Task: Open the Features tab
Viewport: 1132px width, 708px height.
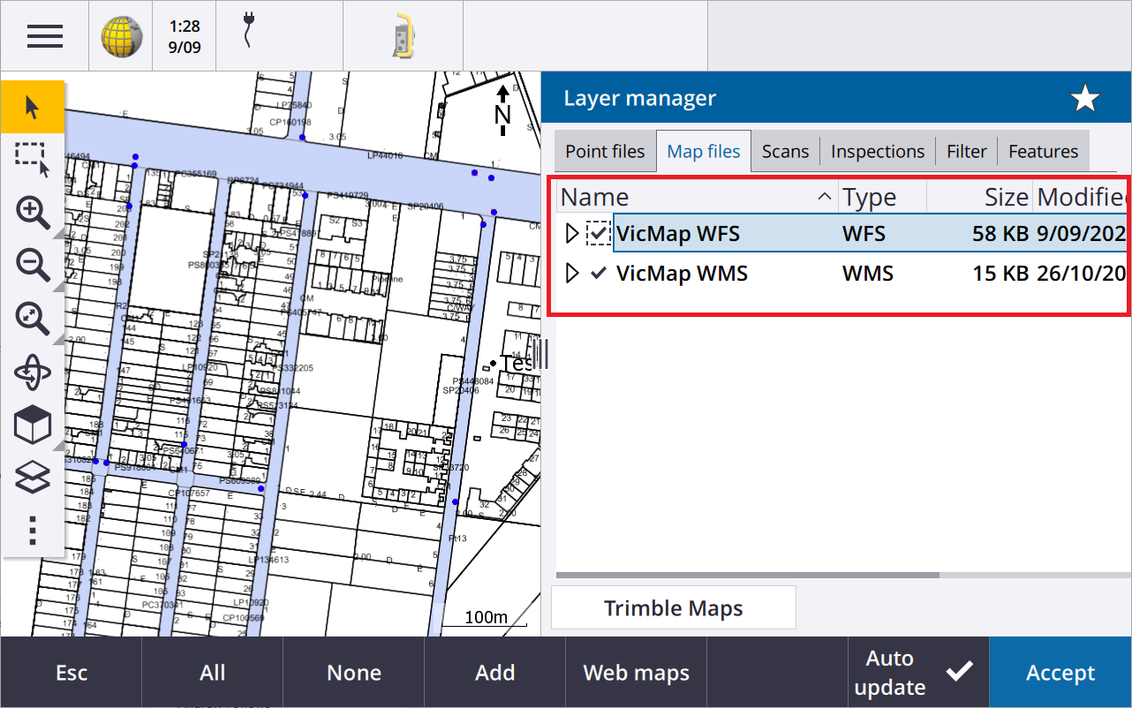Action: click(1043, 152)
